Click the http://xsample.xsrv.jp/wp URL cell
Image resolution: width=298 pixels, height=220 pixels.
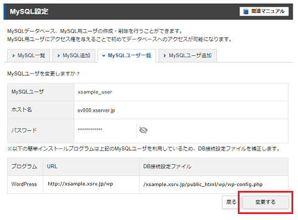pyautogui.click(x=91, y=184)
